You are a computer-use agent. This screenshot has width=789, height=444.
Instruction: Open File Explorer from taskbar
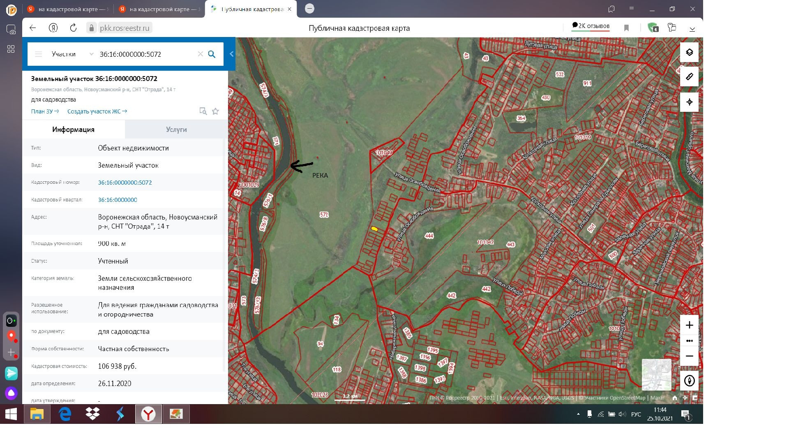[37, 414]
